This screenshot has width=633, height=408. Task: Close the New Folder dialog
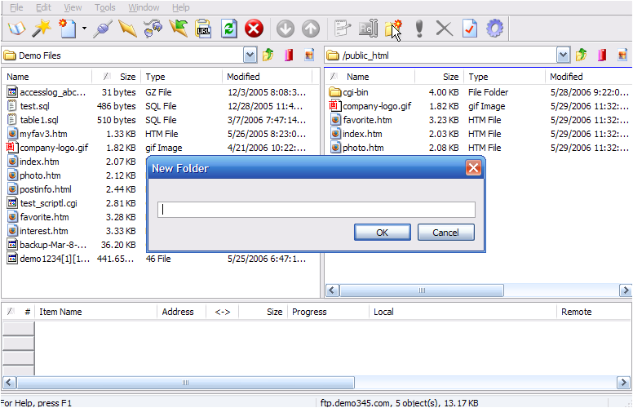pos(473,167)
